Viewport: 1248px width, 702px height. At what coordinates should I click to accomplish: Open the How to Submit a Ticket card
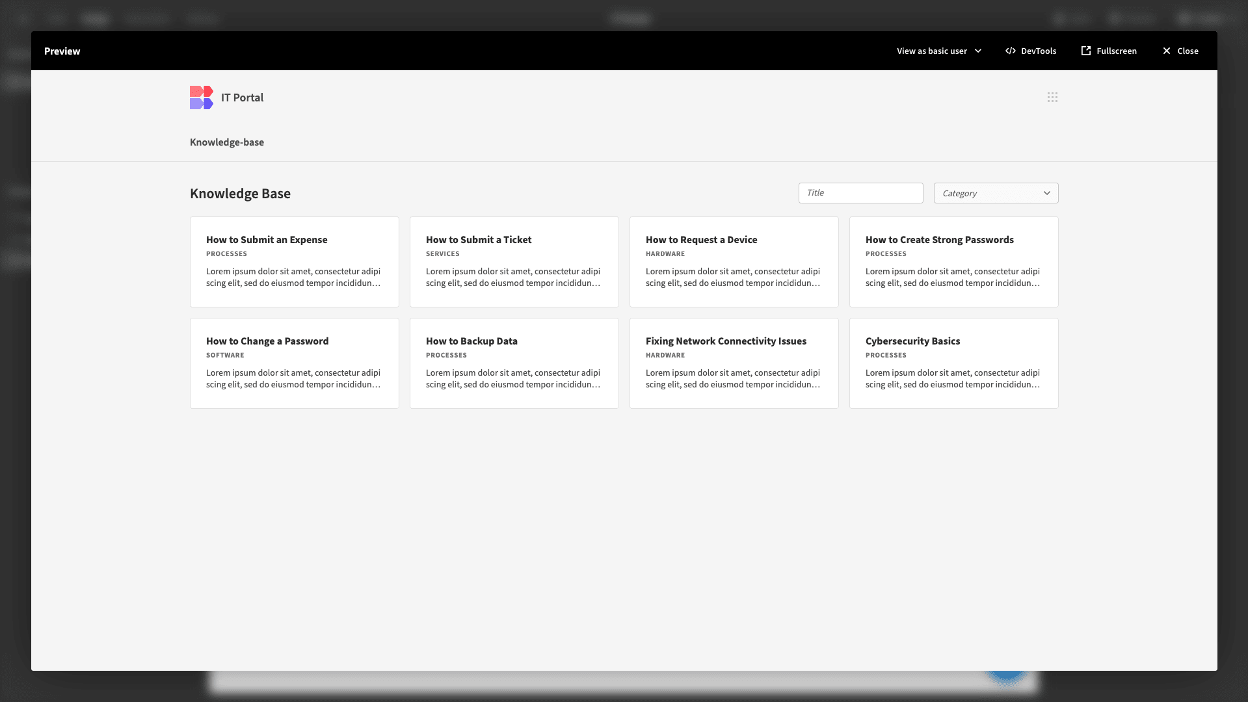[x=514, y=262]
